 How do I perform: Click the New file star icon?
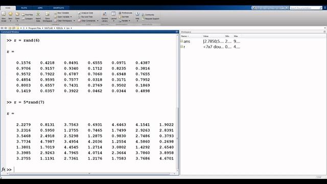pyautogui.click(x=10, y=14)
